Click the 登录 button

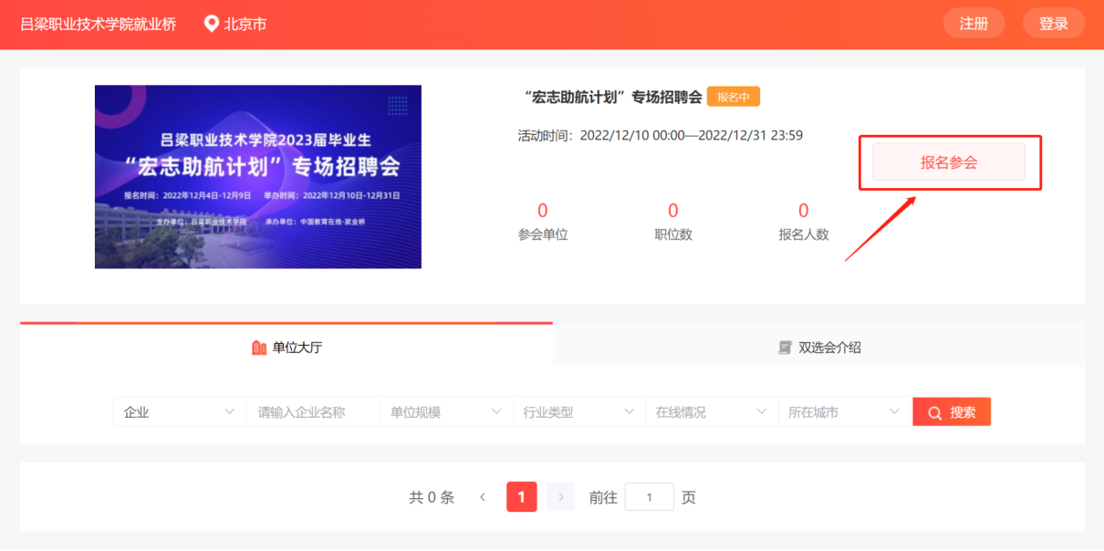[1054, 24]
